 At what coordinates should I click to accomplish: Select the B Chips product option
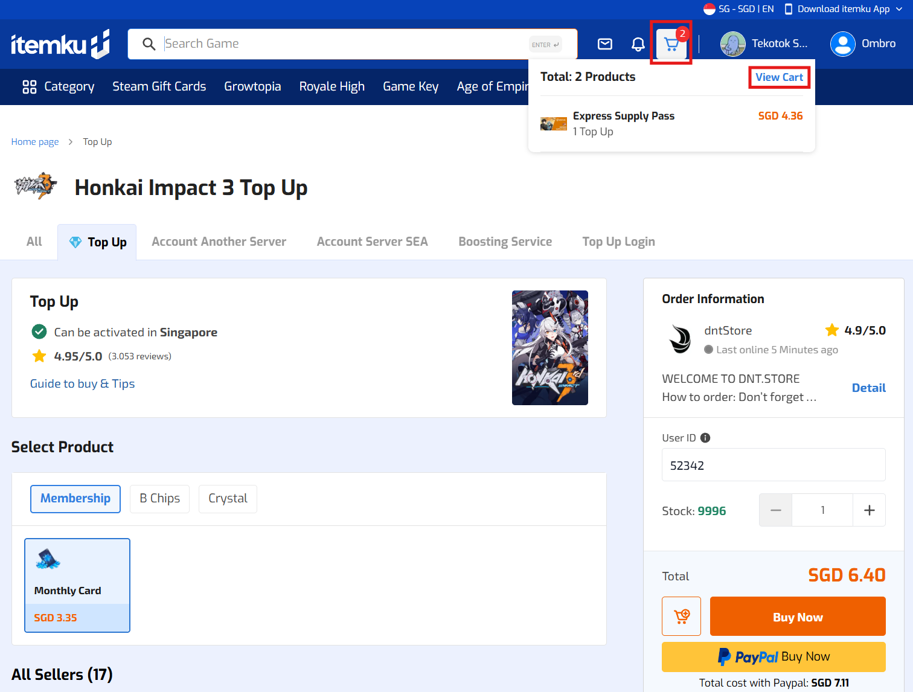point(159,499)
